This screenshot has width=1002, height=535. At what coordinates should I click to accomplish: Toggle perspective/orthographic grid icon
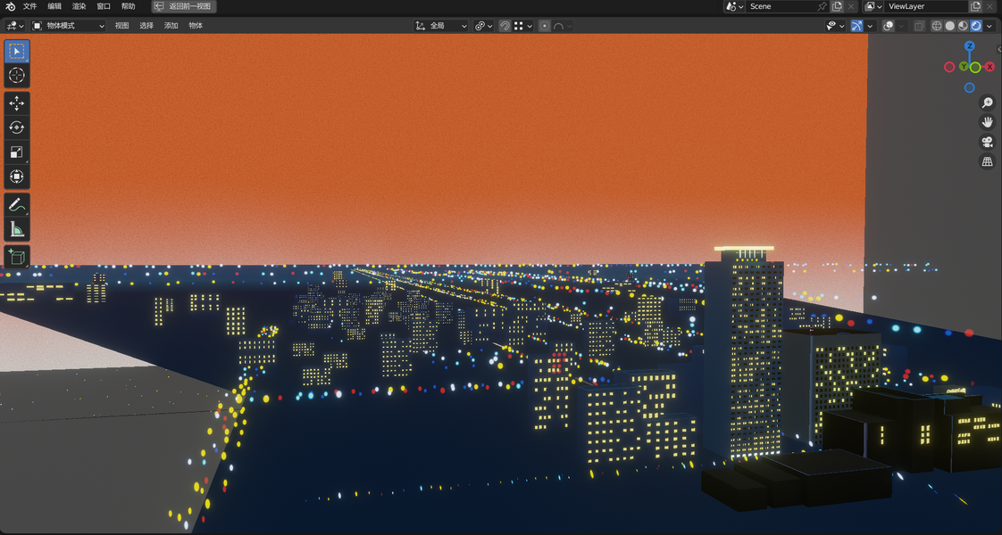click(988, 161)
